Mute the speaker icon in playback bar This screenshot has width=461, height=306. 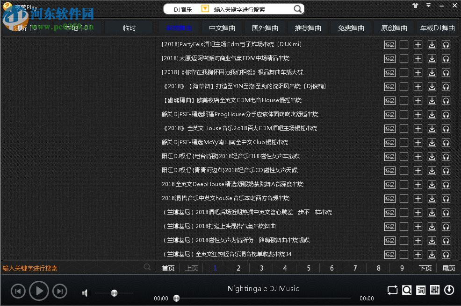[x=85, y=292]
